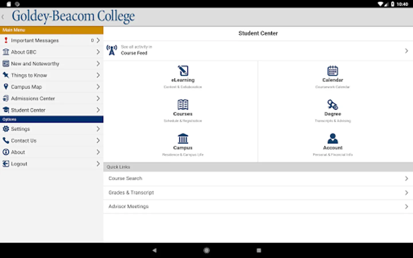Image resolution: width=413 pixels, height=258 pixels.
Task: Tap the New and Noteworthy news icon
Action: click(6, 63)
